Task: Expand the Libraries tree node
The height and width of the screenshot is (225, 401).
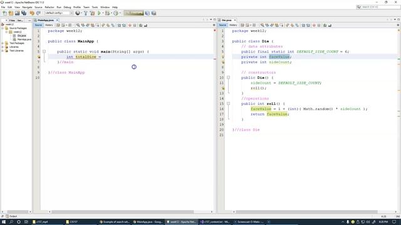Action: (x=3, y=47)
